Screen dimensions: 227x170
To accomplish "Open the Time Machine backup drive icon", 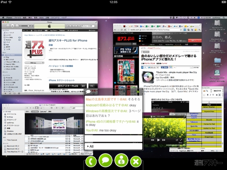I will point(217,73).
